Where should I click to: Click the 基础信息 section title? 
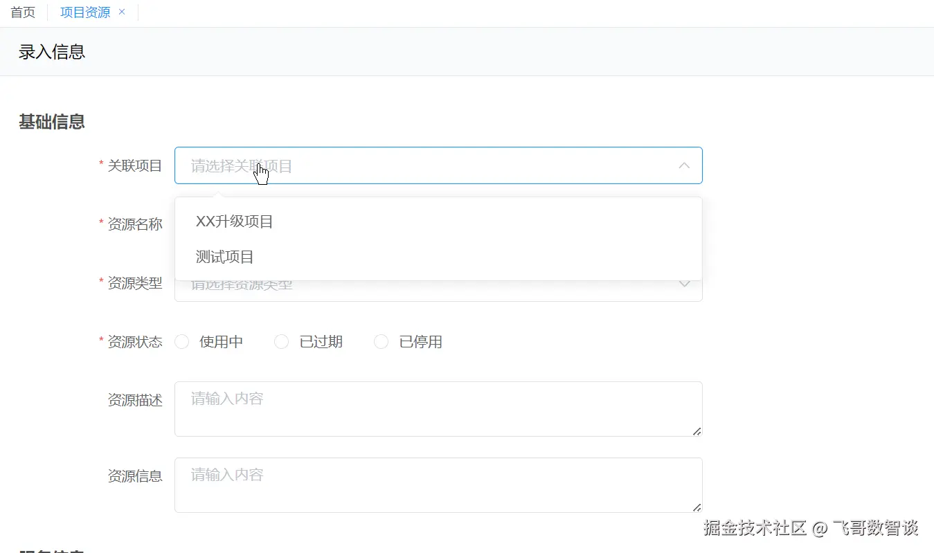pos(52,122)
